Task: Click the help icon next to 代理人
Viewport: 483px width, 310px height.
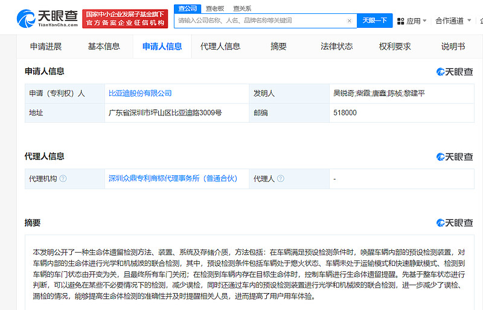Action: tap(281, 178)
